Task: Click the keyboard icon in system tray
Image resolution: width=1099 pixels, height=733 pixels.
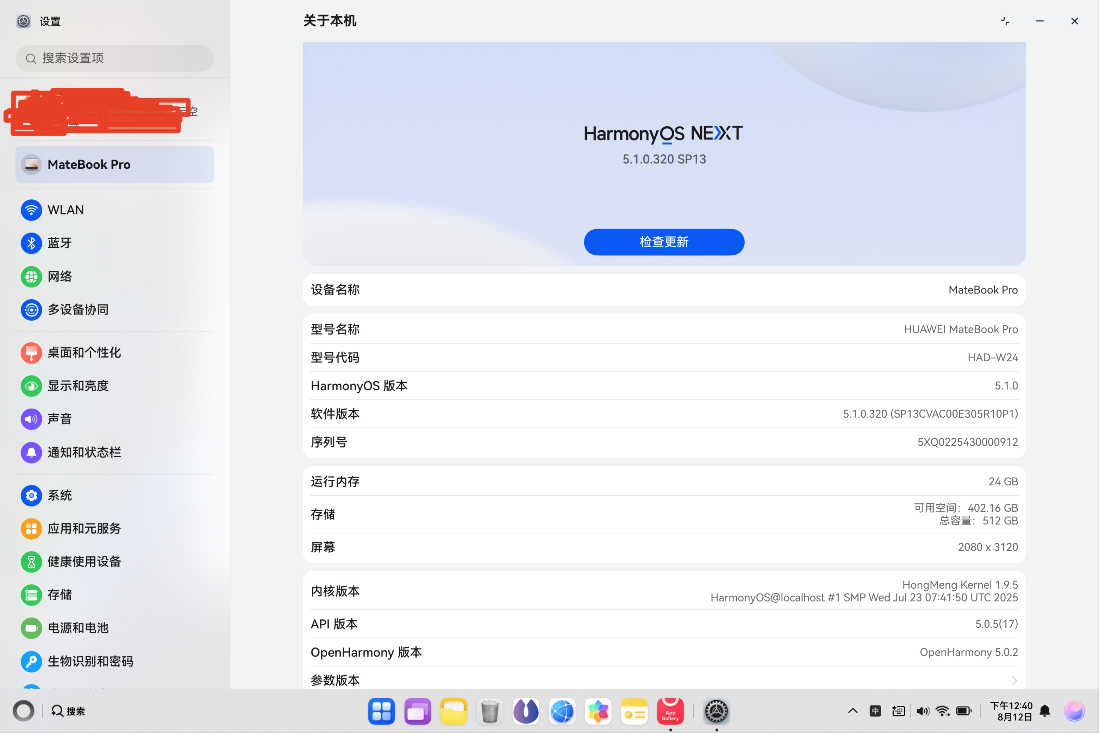Action: (x=898, y=711)
